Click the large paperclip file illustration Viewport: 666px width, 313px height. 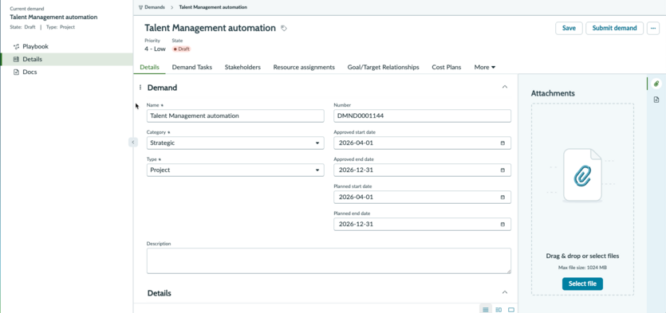582,174
